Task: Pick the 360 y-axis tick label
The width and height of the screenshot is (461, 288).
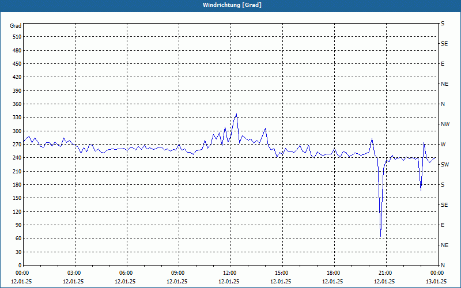Action: (17, 104)
